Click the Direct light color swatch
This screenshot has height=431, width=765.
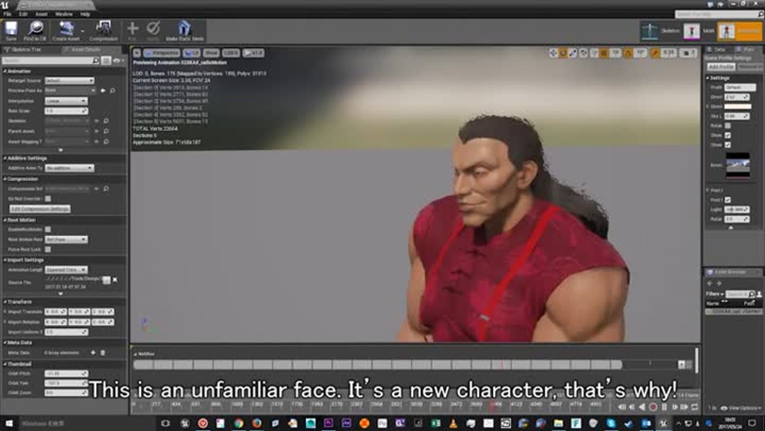point(737,107)
